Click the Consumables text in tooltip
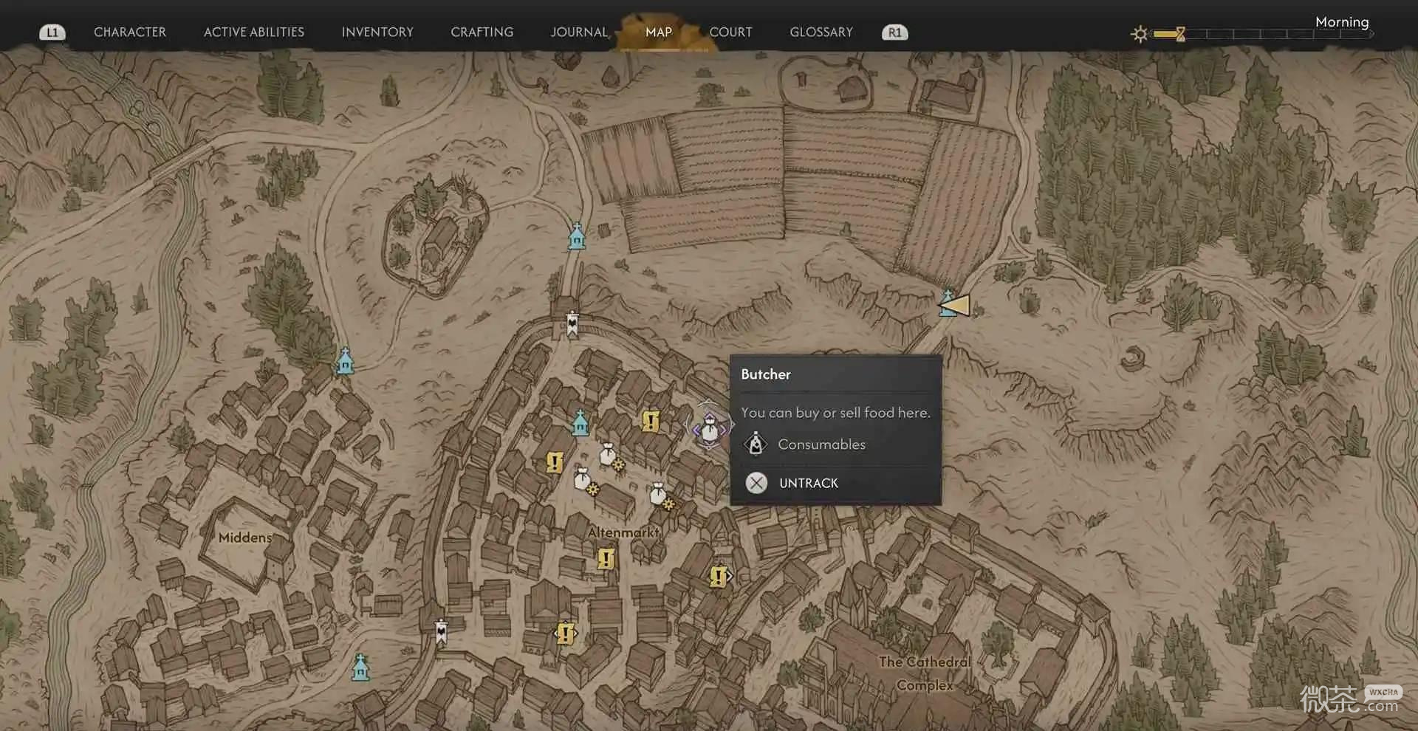The image size is (1418, 731). [x=821, y=445]
